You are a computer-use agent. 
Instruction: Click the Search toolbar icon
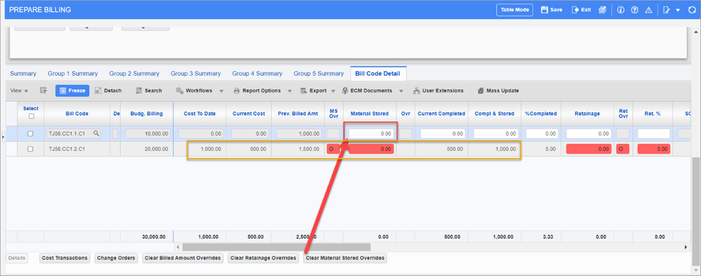pyautogui.click(x=139, y=90)
